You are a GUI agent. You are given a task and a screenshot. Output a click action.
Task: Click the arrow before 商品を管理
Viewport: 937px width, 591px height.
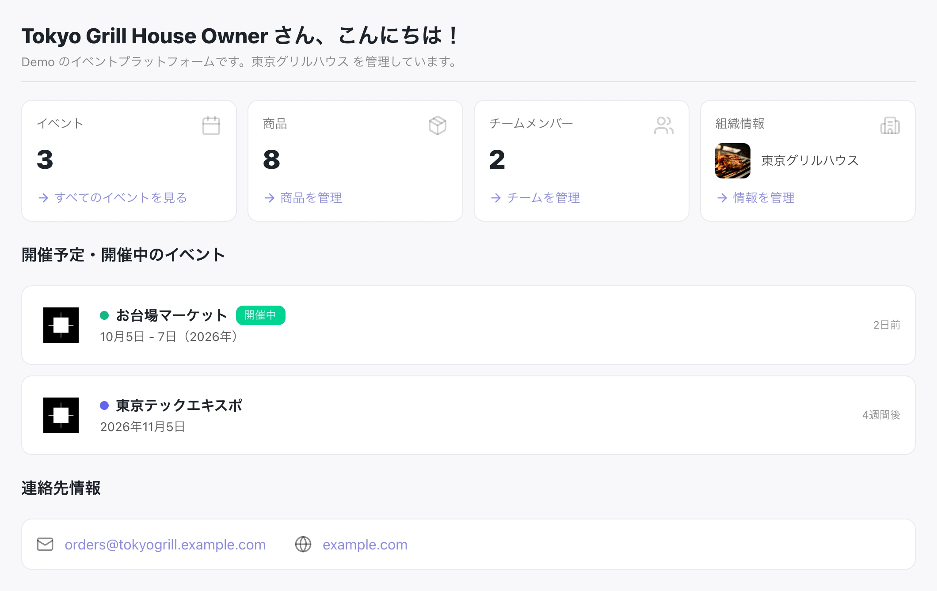coord(270,198)
